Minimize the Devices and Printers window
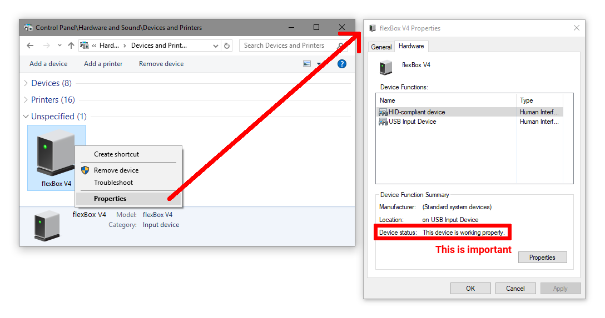The image size is (605, 318). [x=291, y=27]
